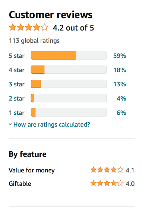Filter reviews by 4 star link
142x213 pixels.
pos(17,70)
